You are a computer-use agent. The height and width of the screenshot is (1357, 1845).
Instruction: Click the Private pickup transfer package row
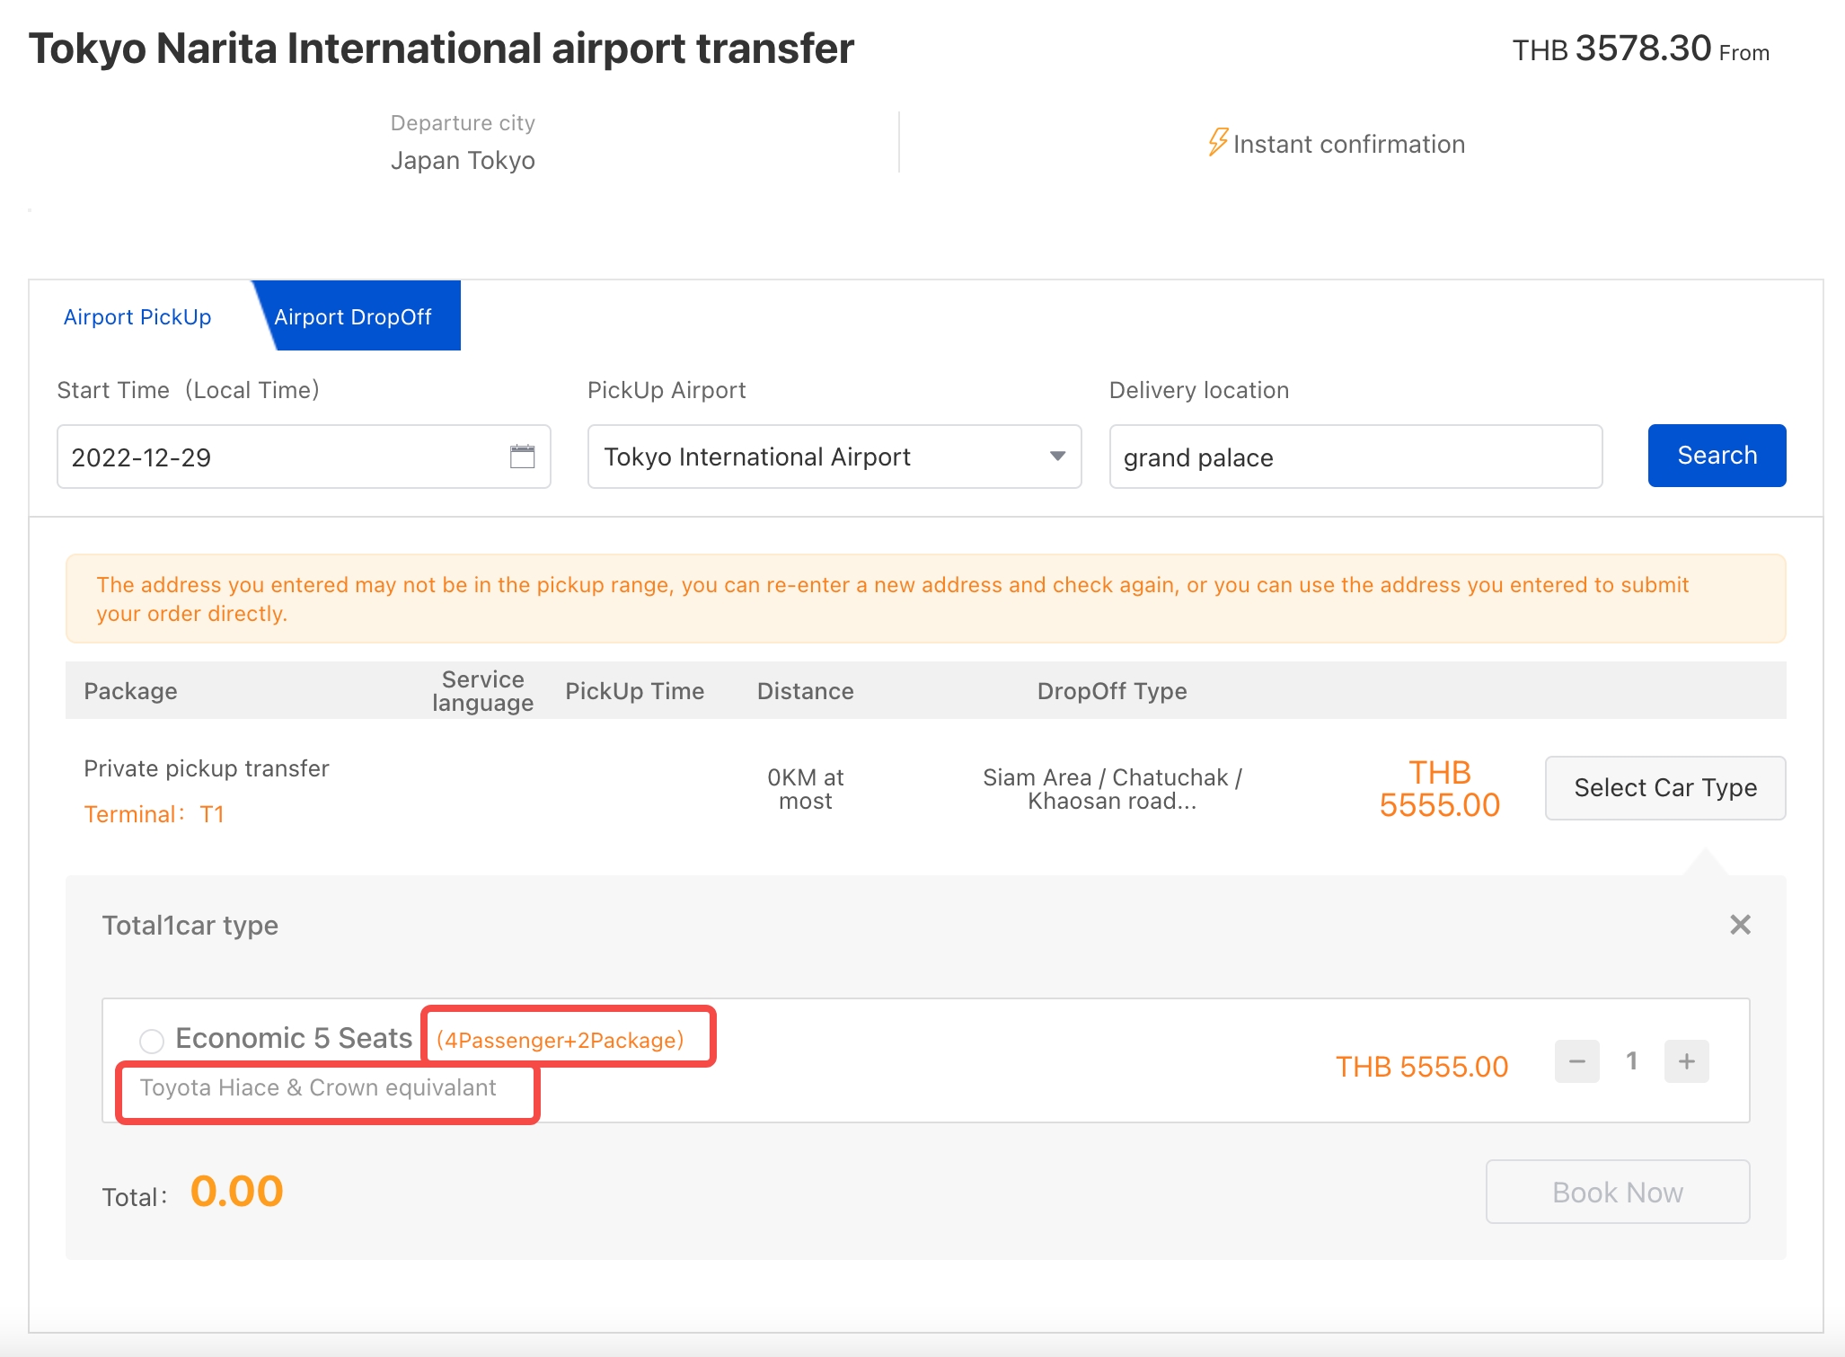click(x=206, y=768)
